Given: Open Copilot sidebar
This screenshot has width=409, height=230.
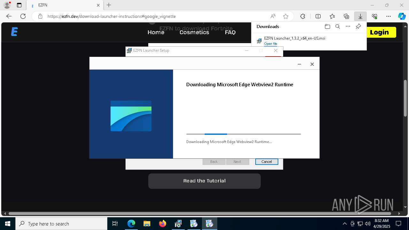Looking at the screenshot, I should [402, 16].
